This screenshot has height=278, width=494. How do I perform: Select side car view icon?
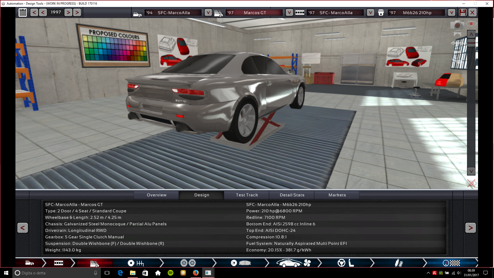pos(457,42)
